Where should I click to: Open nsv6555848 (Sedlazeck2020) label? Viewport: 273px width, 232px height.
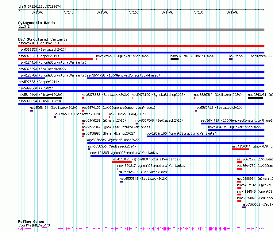[144, 179]
